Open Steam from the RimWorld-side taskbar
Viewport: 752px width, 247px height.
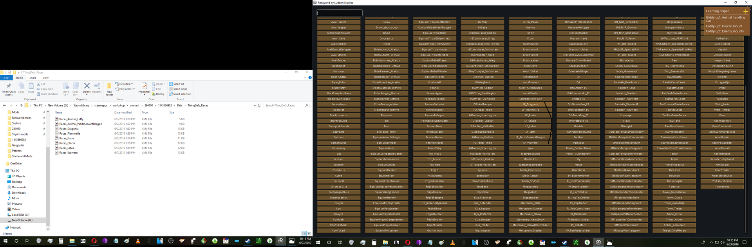point(564,242)
